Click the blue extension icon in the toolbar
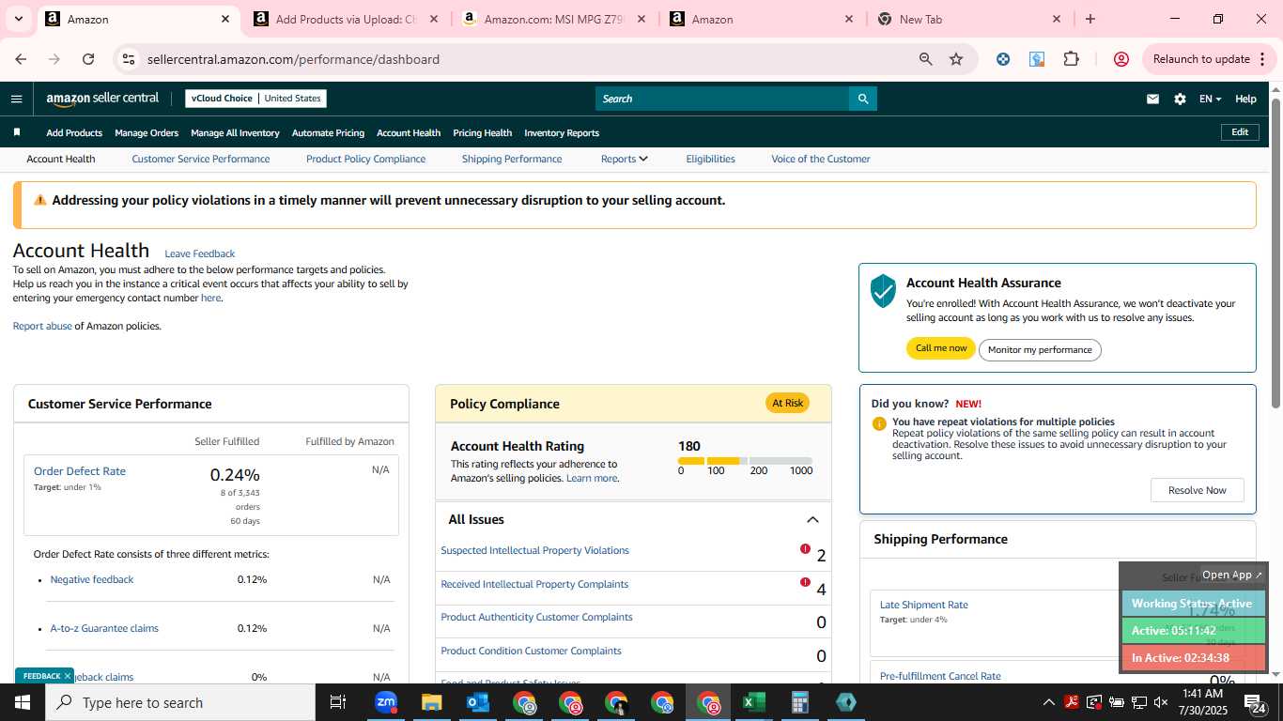Image resolution: width=1283 pixels, height=721 pixels. tap(1003, 59)
